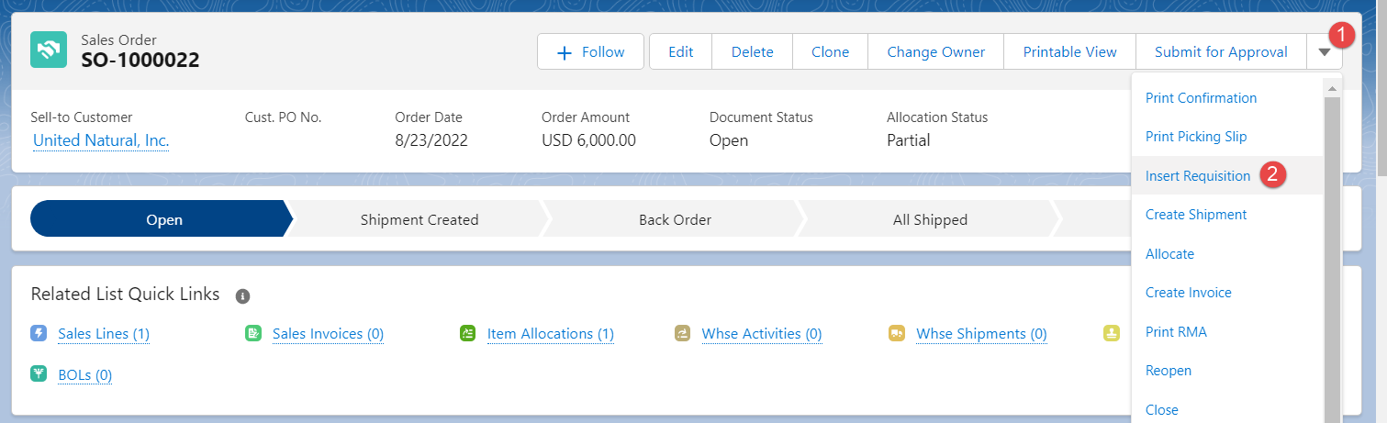Click the Related List Quick Links info icon
The height and width of the screenshot is (423, 1387).
pyautogui.click(x=242, y=296)
